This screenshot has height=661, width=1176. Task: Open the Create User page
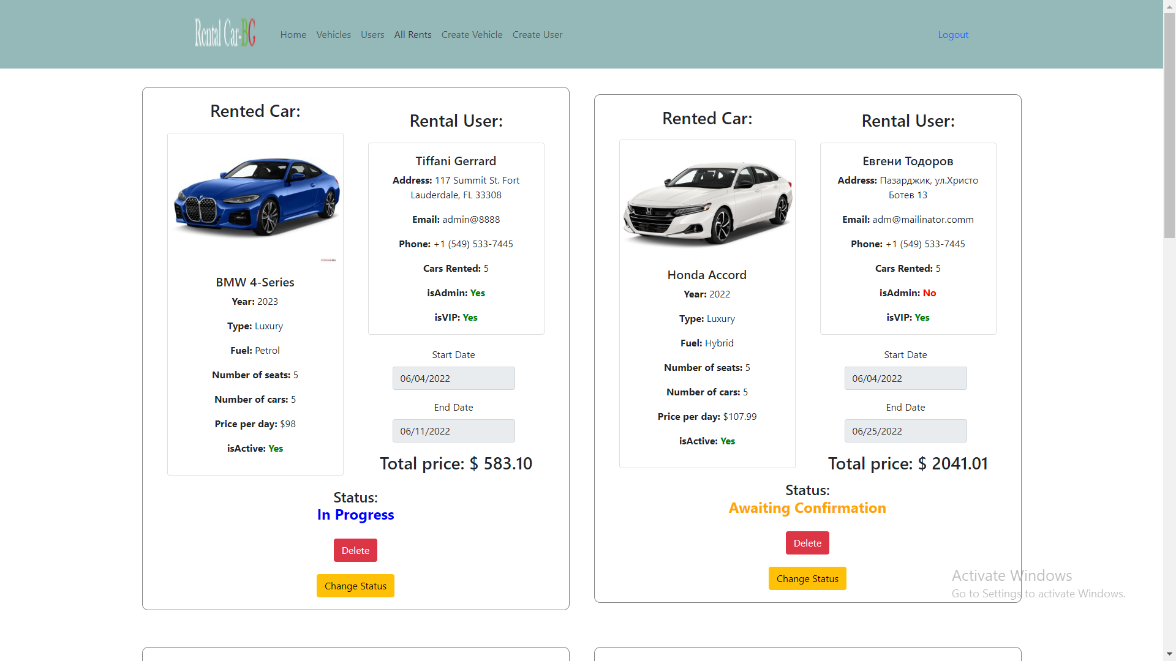click(x=537, y=34)
